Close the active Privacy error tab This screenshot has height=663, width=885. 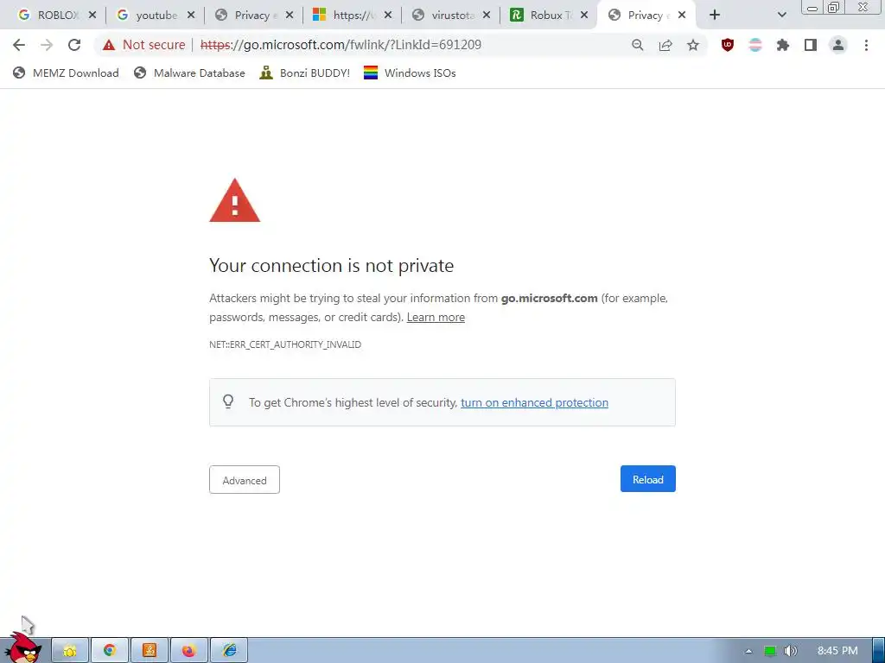tap(682, 16)
